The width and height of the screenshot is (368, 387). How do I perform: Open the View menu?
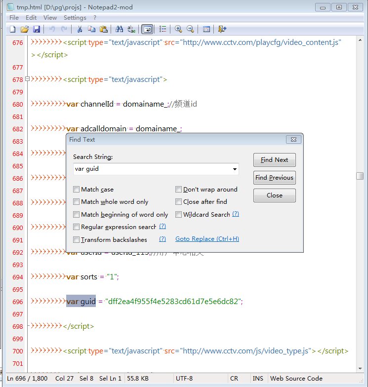tap(50, 18)
